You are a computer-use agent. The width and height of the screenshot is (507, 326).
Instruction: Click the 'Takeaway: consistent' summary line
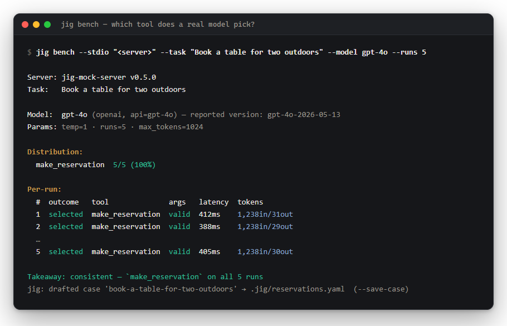coord(145,277)
